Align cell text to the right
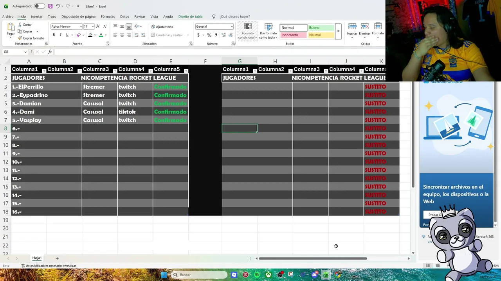The height and width of the screenshot is (281, 501). coord(129,35)
